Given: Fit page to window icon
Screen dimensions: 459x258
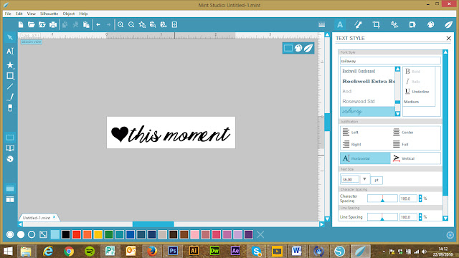Looking at the screenshot, I should [x=174, y=25].
